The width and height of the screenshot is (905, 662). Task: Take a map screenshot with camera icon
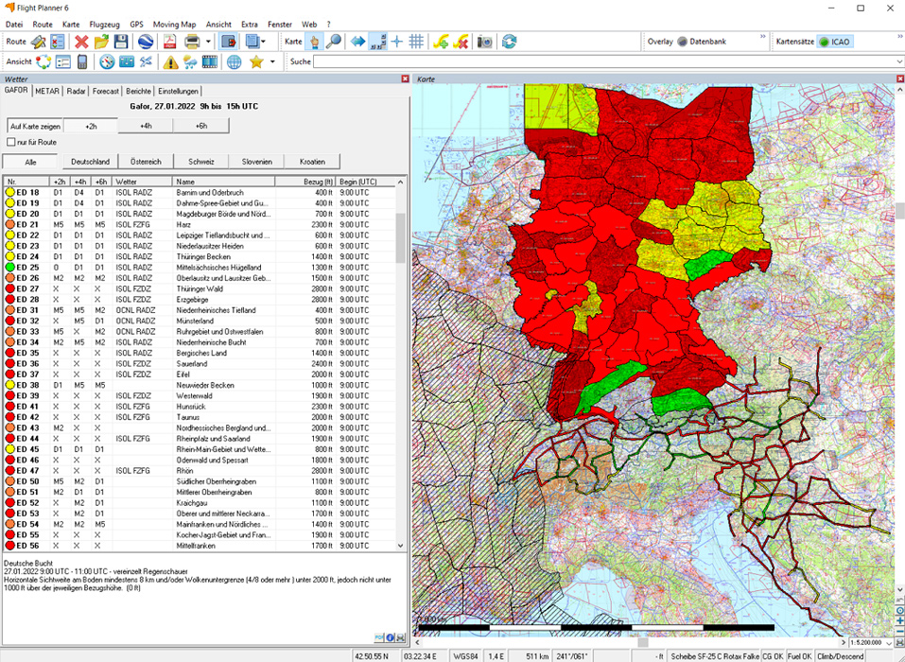click(484, 42)
